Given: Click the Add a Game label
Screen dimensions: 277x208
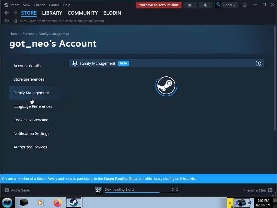Looking at the screenshot, I should pyautogui.click(x=20, y=190).
